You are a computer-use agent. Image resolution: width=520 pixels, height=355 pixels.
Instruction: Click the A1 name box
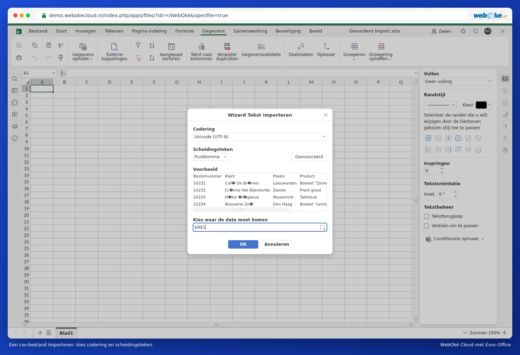[39, 73]
